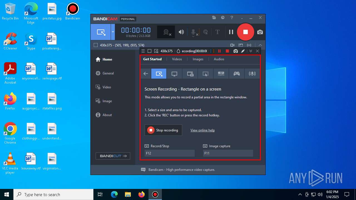
Task: Open the View online help link
Action: (202, 130)
